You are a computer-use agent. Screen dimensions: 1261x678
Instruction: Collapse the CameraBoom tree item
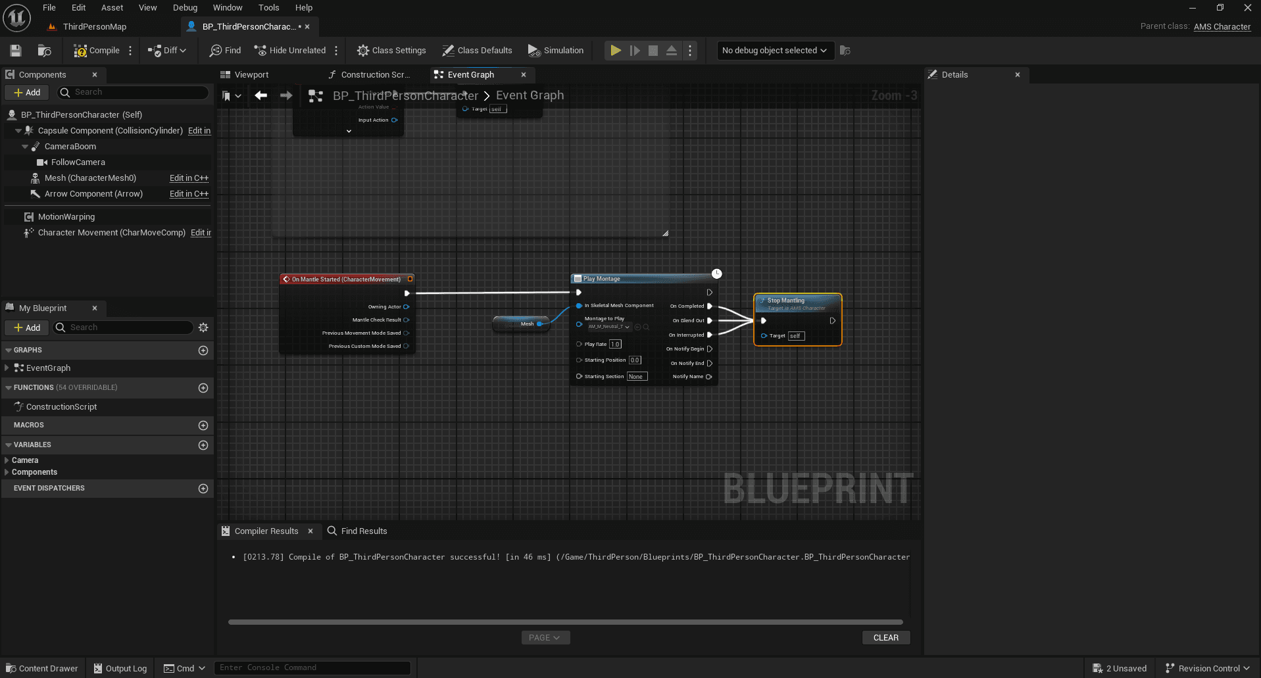(25, 147)
